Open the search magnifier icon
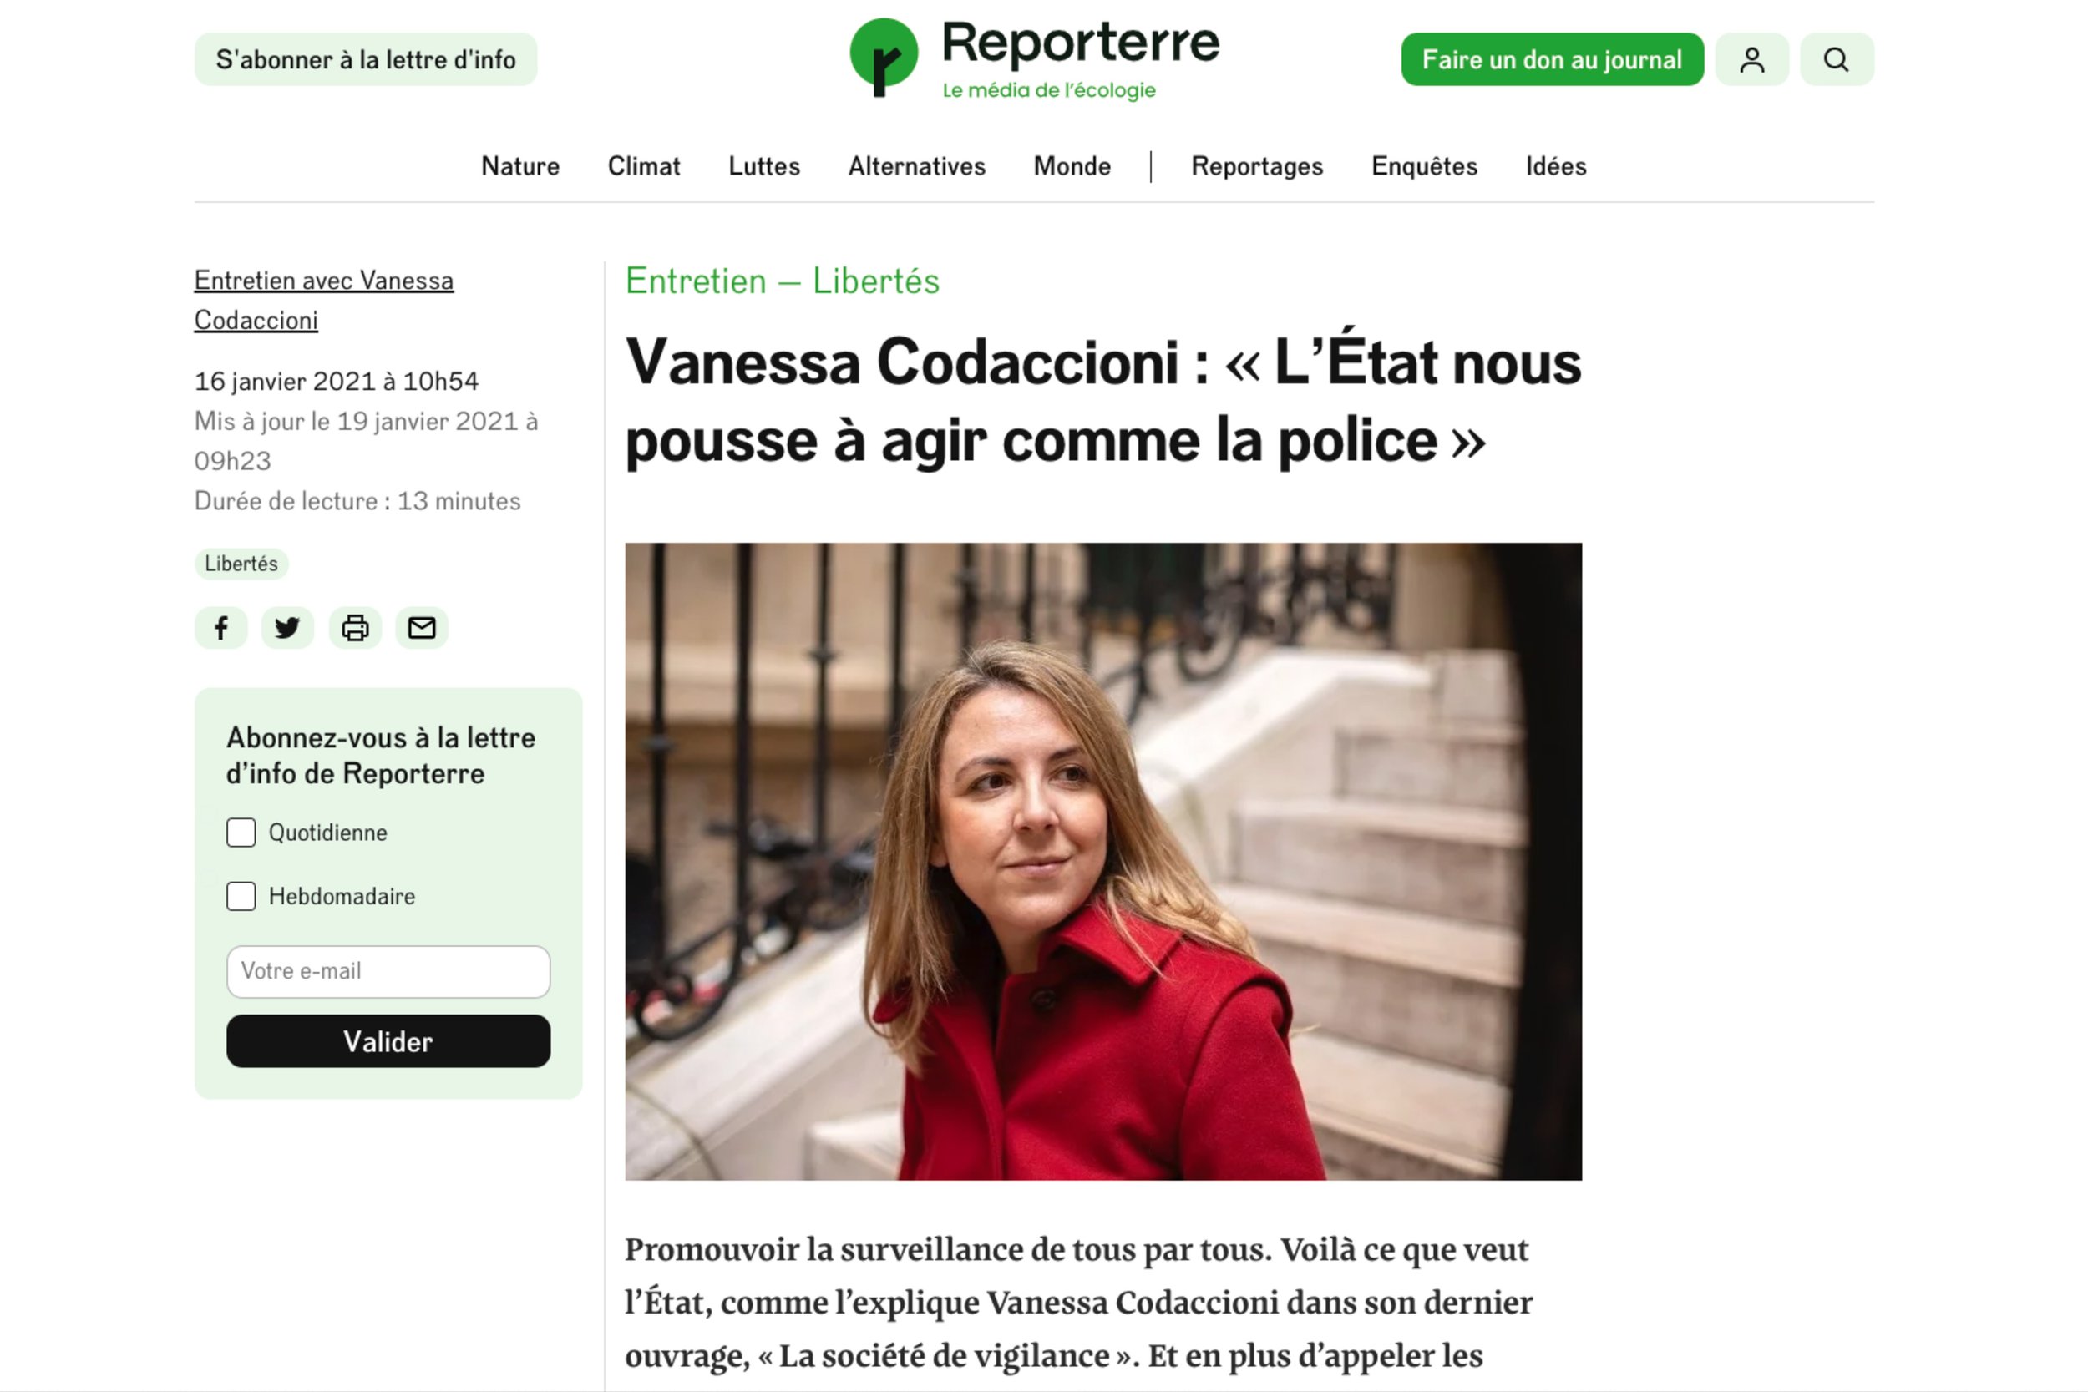Screen dimensions: 2088x1392 coord(1837,59)
